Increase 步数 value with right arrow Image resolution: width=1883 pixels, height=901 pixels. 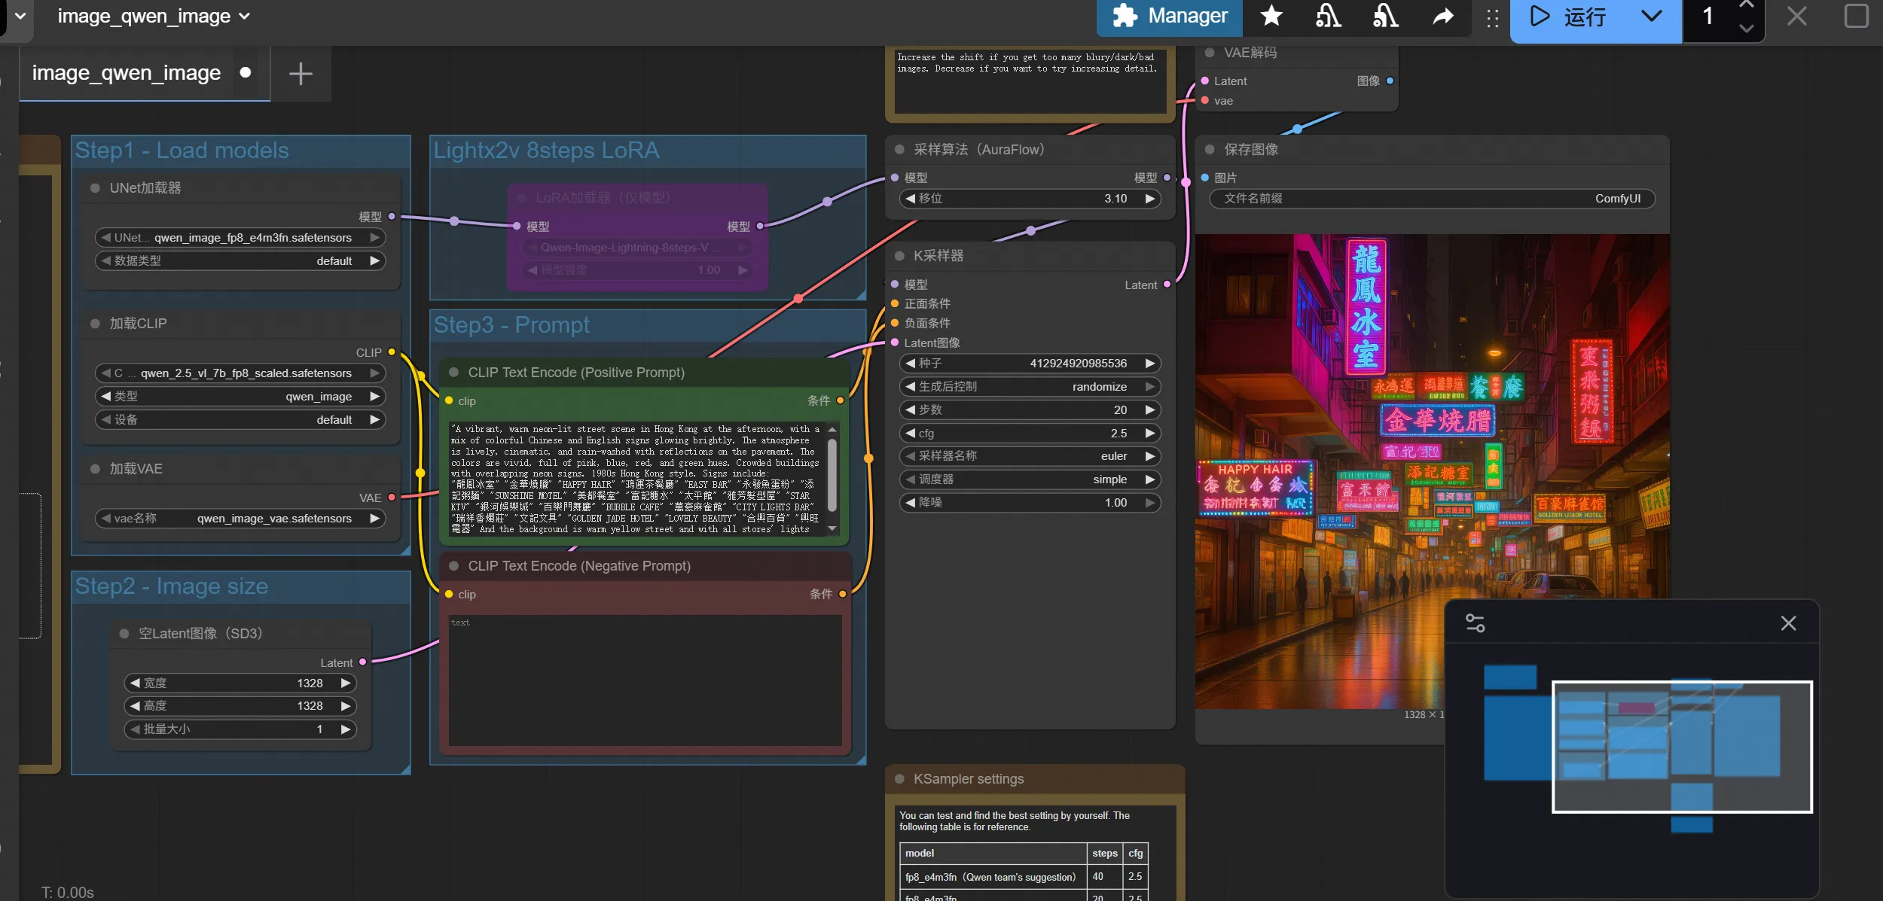1150,410
